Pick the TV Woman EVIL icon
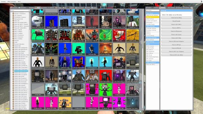Viewport: 203px width, 114px height. (133, 90)
